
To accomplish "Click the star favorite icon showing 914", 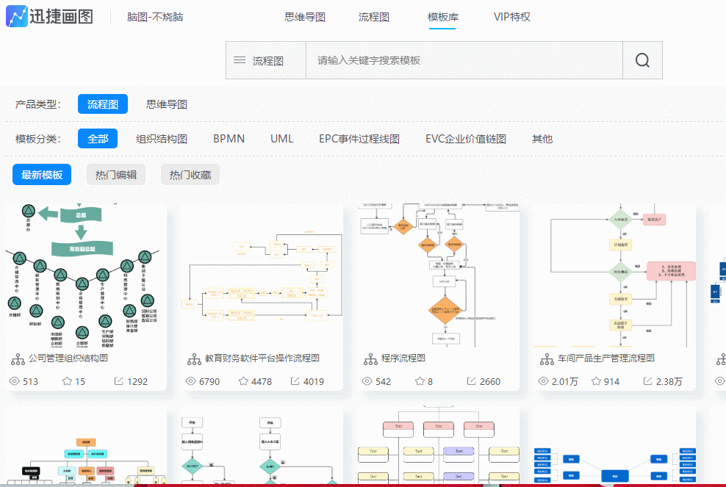I will coord(597,381).
